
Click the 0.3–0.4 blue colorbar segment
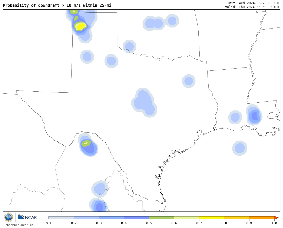(x=111, y=218)
